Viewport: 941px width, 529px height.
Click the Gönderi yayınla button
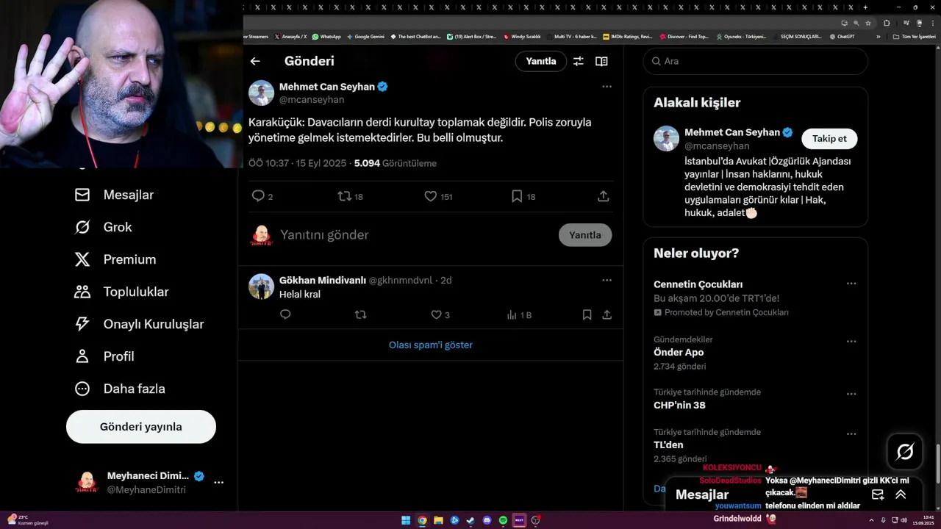click(x=141, y=427)
